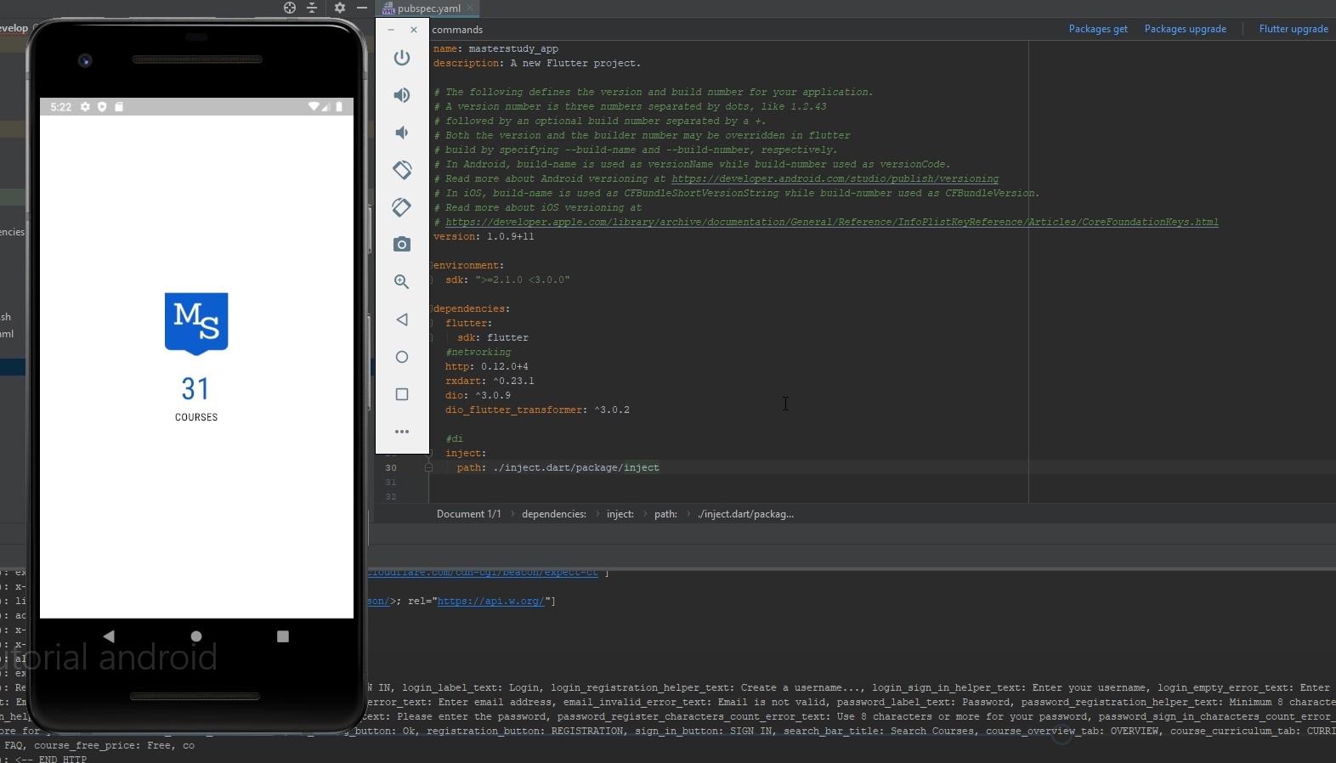
Task: Activate the emulator zoom magnifier
Action: point(402,282)
